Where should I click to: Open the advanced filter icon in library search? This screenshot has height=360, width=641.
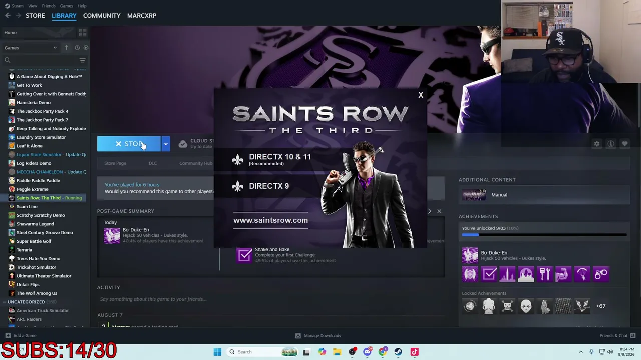click(82, 60)
